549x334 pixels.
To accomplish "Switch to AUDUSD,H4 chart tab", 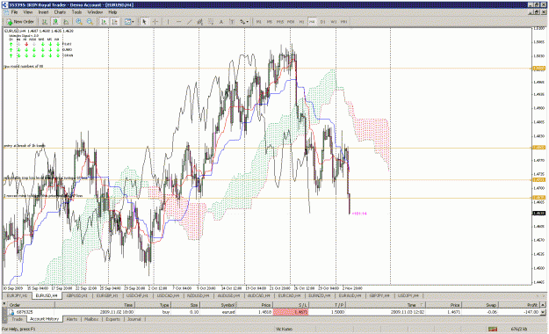I will 228,296.
